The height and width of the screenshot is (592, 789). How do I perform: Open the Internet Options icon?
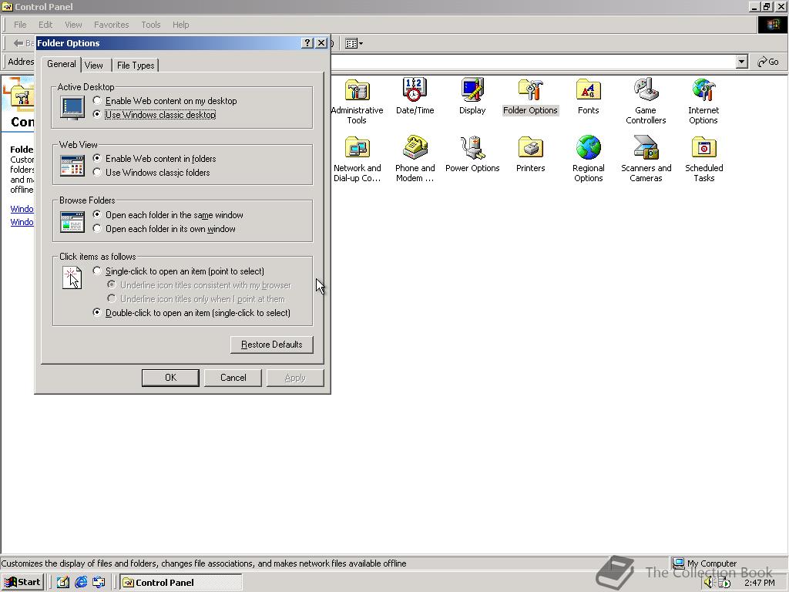point(703,89)
